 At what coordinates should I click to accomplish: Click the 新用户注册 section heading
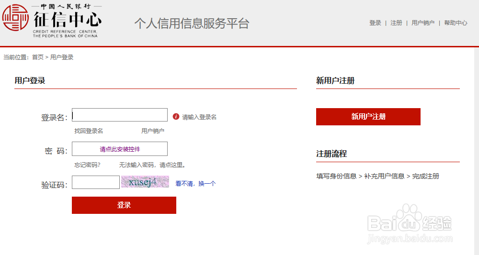335,80
